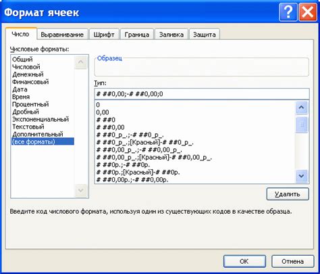Select format code 0,00 in type list

coord(195,112)
